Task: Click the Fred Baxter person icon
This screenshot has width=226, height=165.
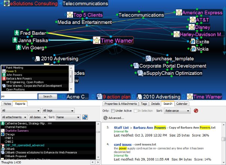Action: tap(17, 33)
